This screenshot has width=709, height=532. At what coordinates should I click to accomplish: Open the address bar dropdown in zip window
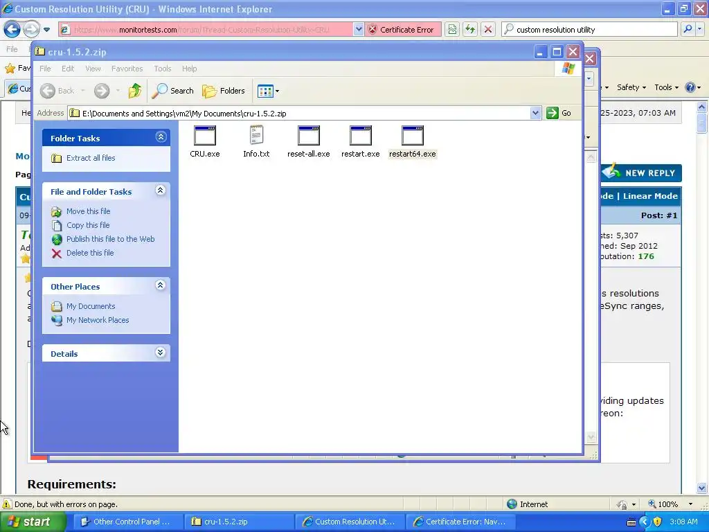coord(535,113)
